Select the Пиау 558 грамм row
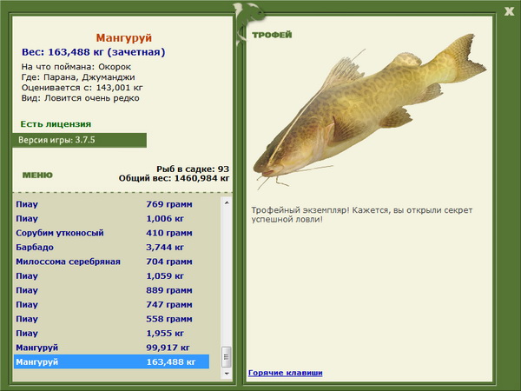Screen dimensions: 521x391 pyautogui.click(x=112, y=319)
